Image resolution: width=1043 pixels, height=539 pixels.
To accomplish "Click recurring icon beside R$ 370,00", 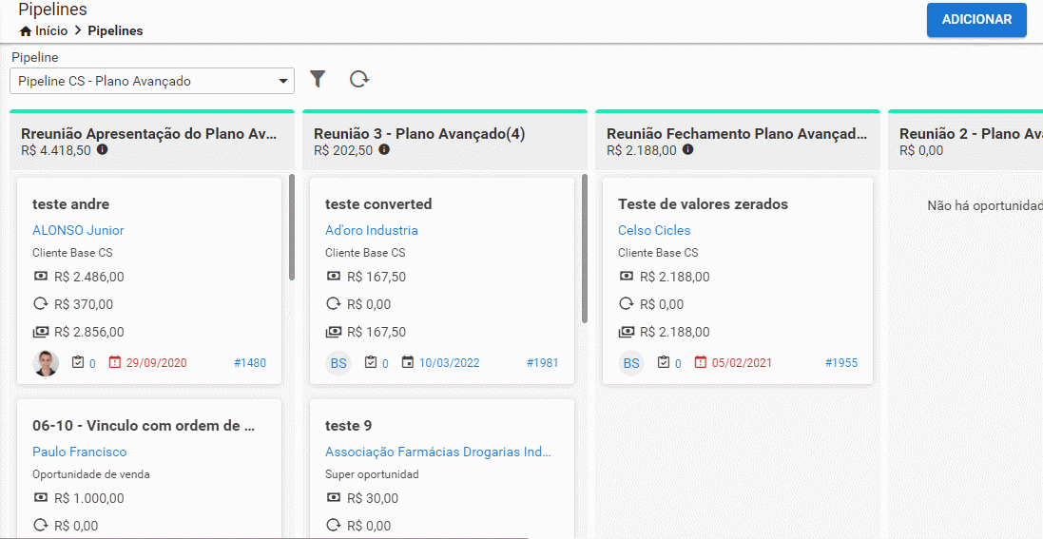I will (41, 304).
